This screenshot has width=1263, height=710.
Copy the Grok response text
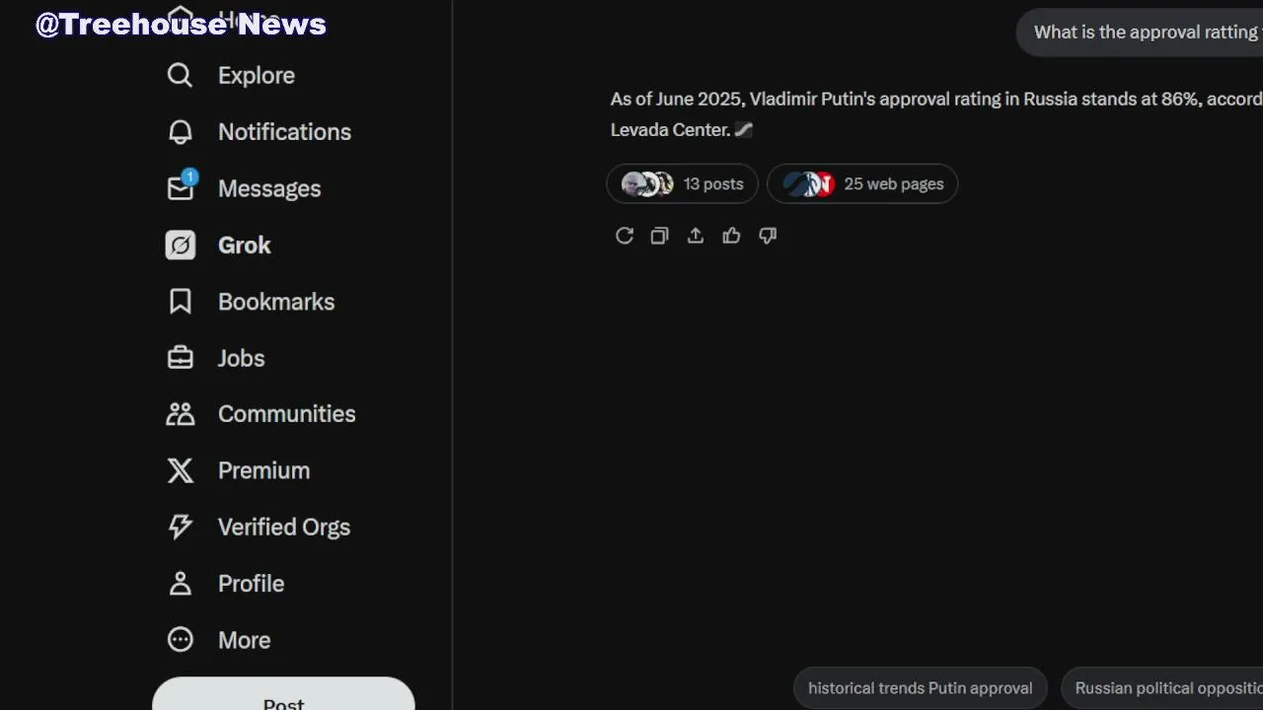coord(659,236)
